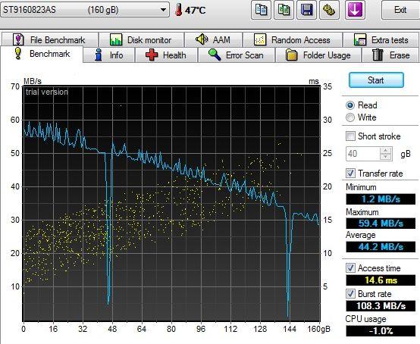Decrease short stroke size with down arrow
This screenshot has height=344, width=420.
click(x=386, y=157)
